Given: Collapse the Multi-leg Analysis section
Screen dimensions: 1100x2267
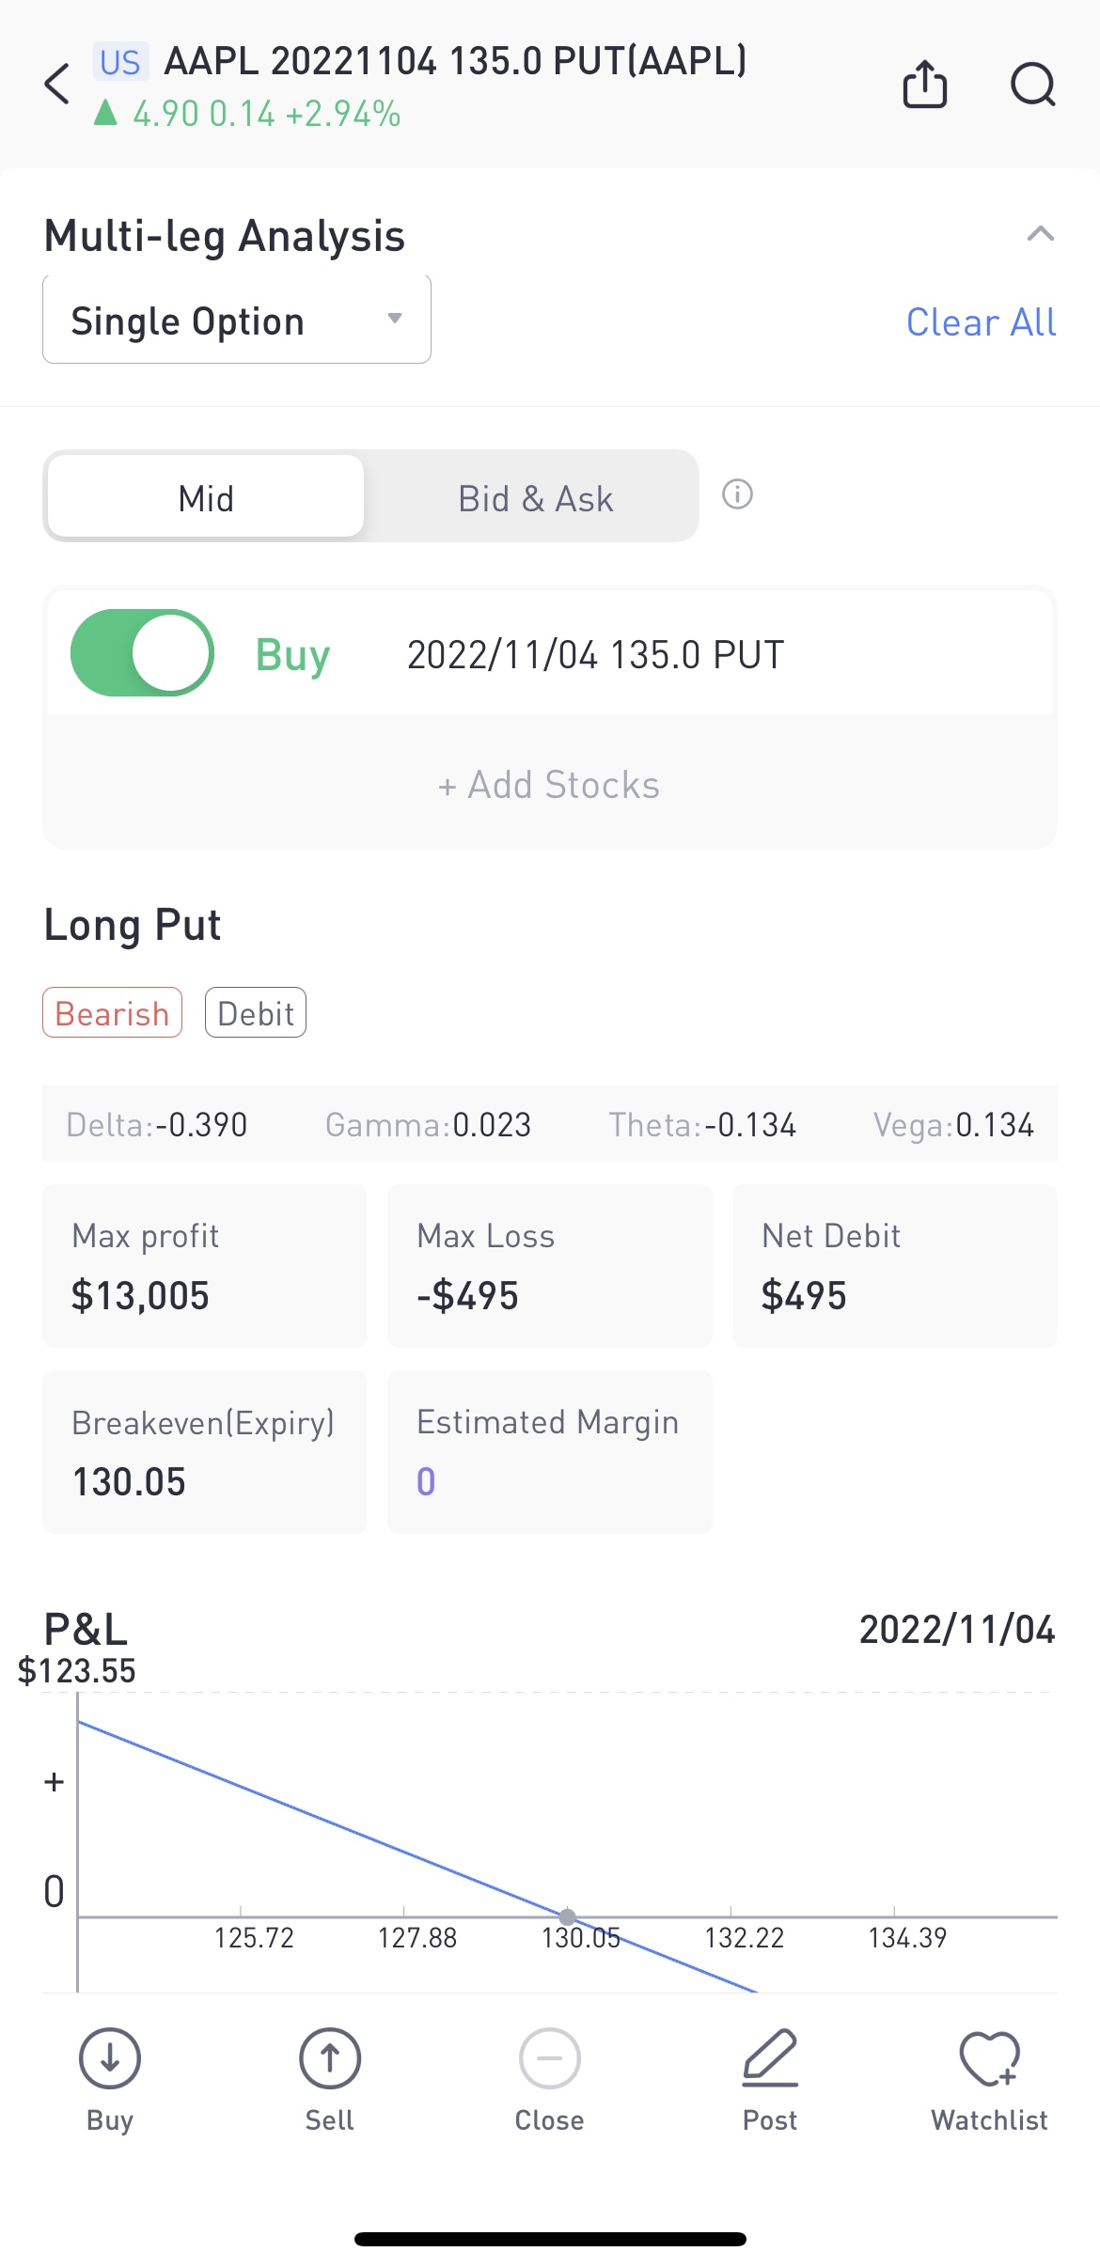Looking at the screenshot, I should [x=1040, y=234].
